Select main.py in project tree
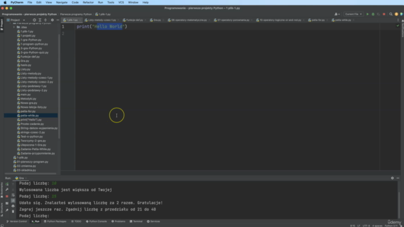Viewport: 404px width, 227px height. point(25,95)
